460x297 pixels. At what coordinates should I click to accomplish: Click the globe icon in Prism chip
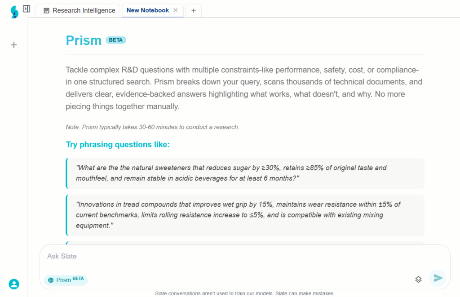[x=51, y=280]
